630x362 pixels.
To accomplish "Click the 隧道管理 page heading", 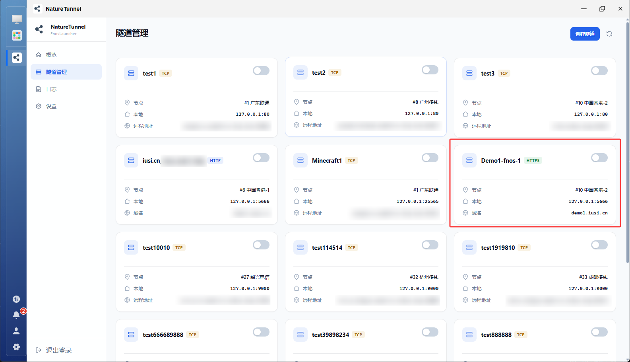I will 132,33.
